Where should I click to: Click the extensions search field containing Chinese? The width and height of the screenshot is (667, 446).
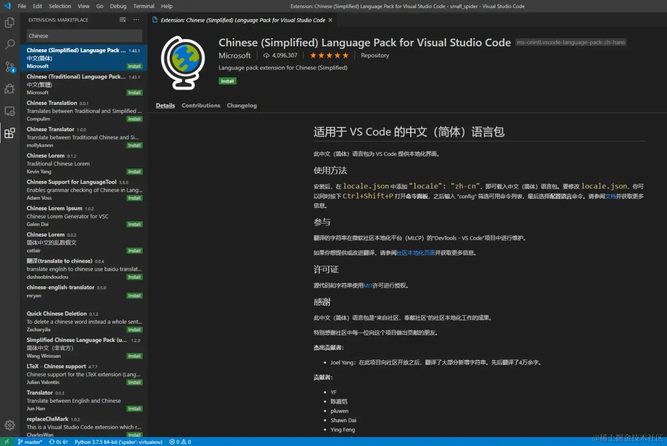[x=84, y=36]
